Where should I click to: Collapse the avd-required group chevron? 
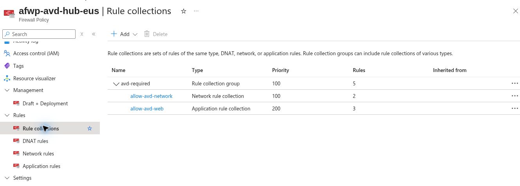click(x=116, y=83)
